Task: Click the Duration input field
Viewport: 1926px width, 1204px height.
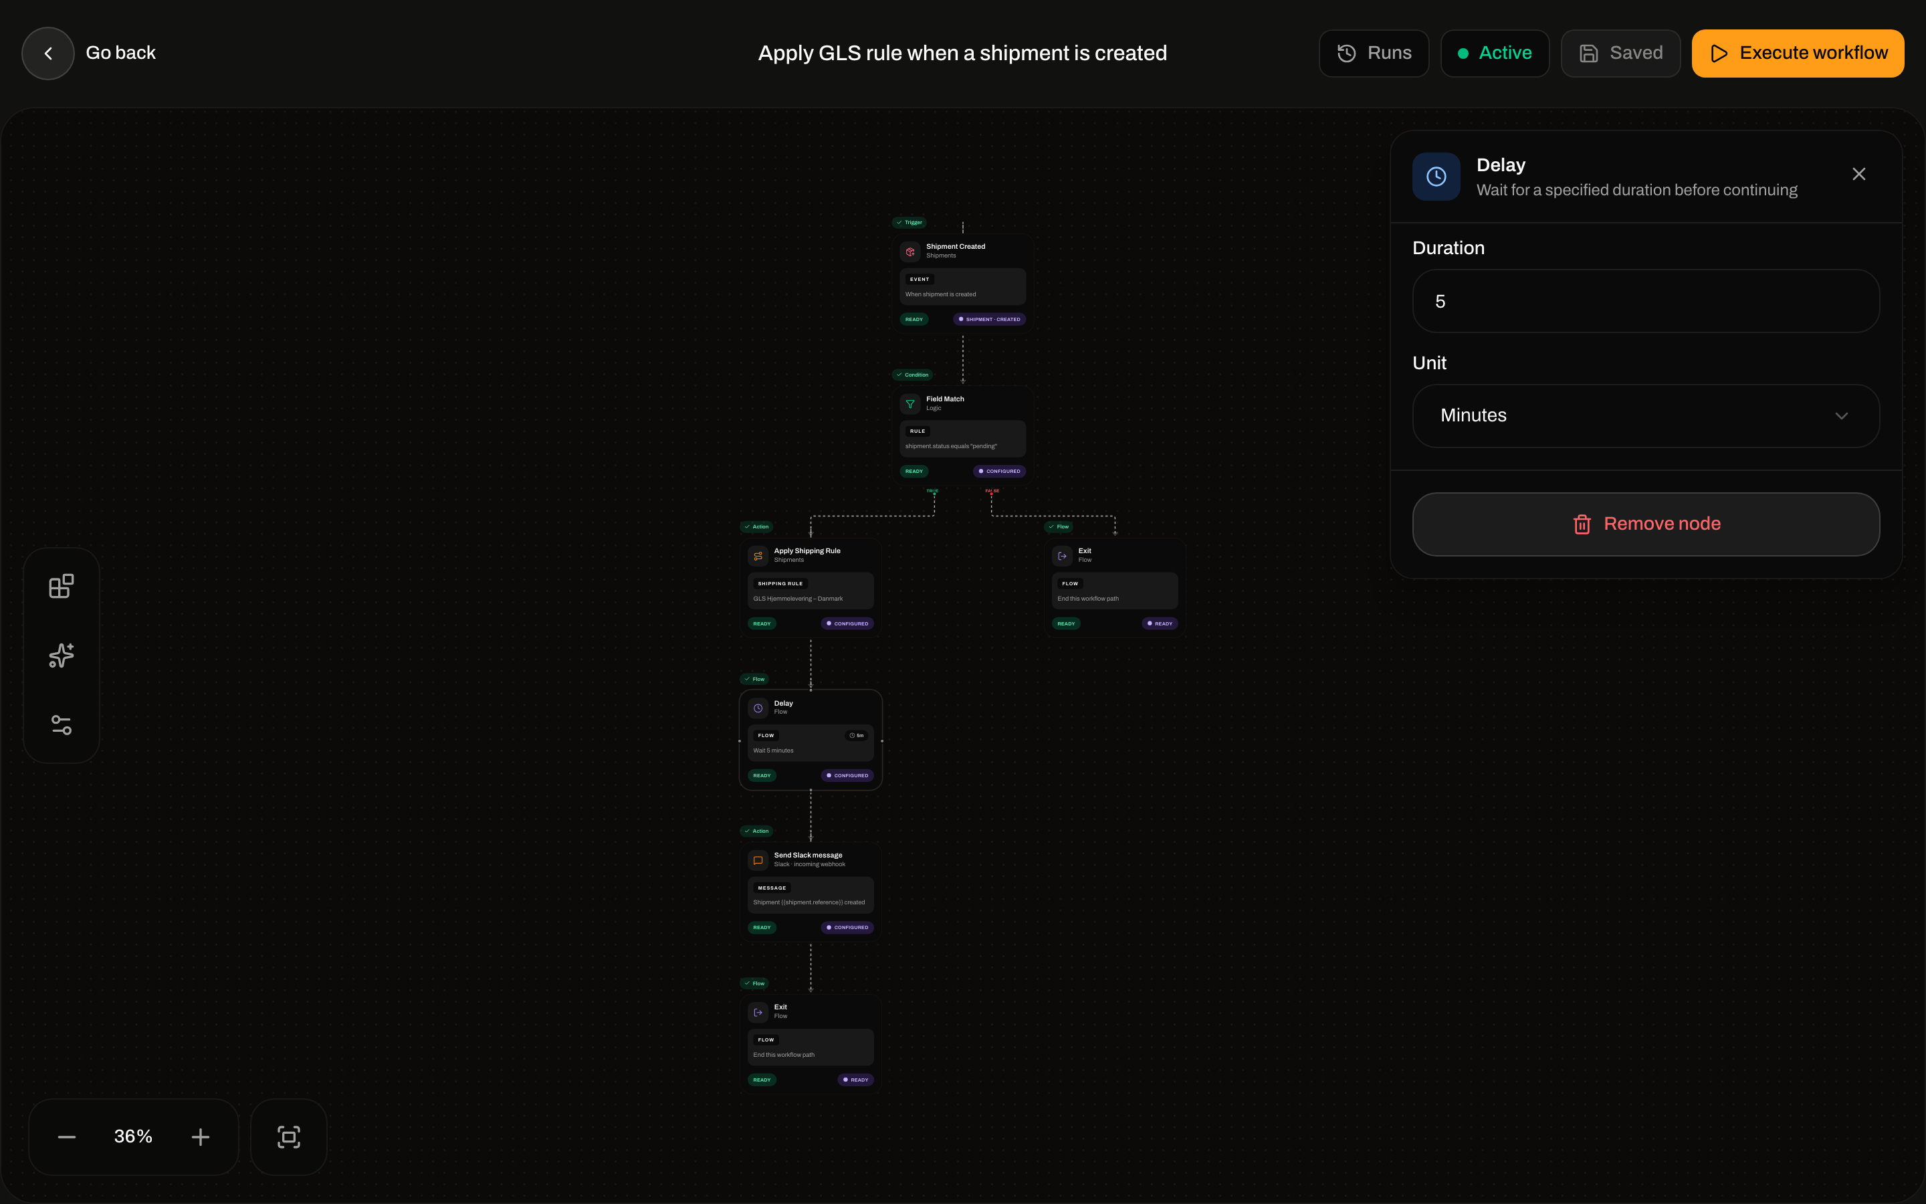Action: click(1646, 301)
